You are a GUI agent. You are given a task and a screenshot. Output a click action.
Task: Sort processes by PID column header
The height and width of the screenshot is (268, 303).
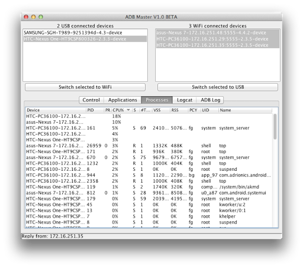95,110
